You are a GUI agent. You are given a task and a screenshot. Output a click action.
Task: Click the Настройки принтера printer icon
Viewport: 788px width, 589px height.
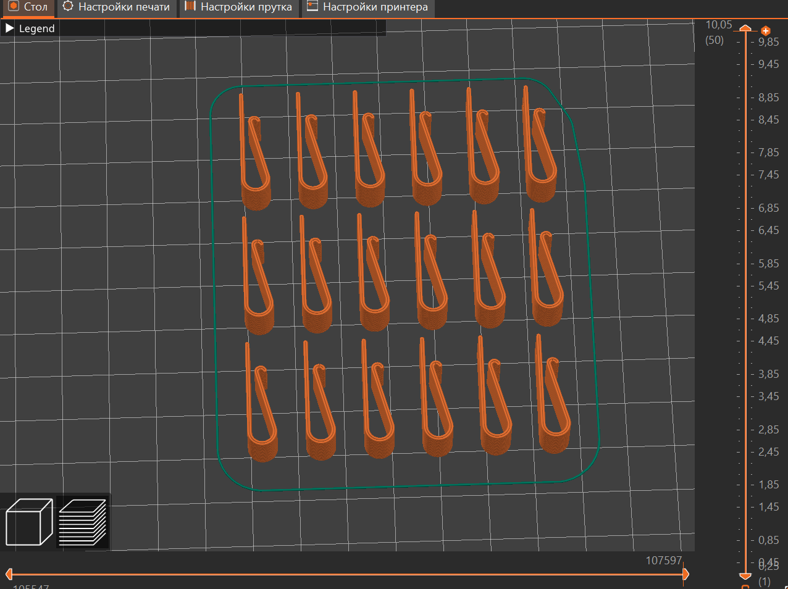(x=312, y=7)
